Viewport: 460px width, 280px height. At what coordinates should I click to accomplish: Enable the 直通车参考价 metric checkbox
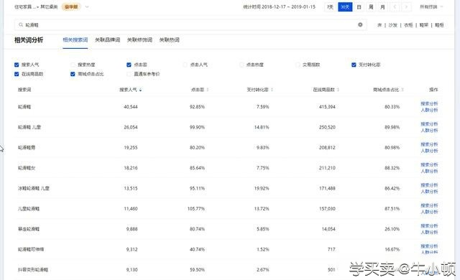point(129,74)
